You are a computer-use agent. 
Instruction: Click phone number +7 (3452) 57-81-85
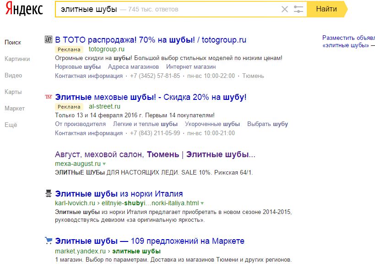pos(155,76)
